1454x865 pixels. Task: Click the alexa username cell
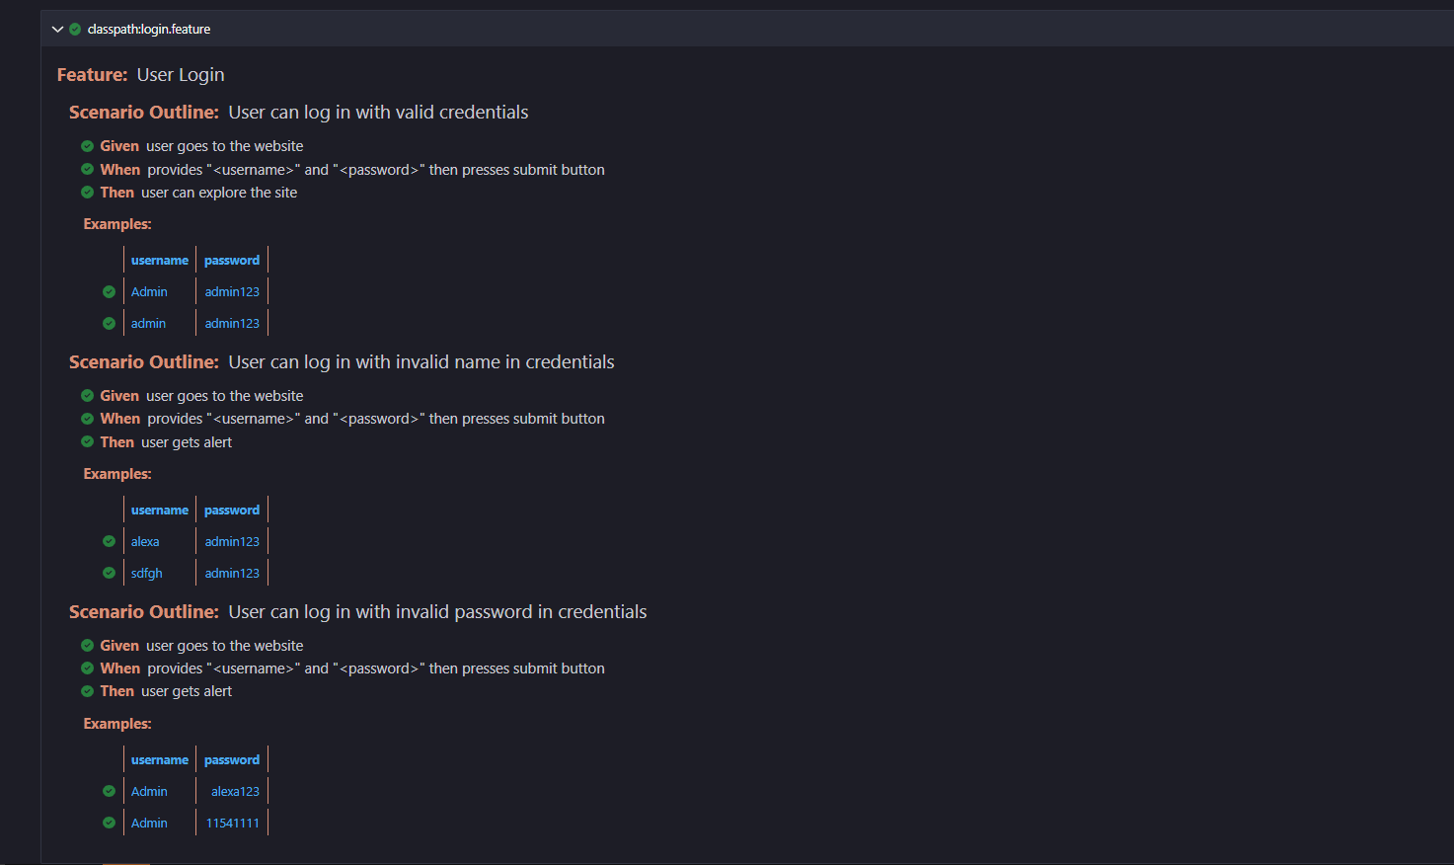click(145, 542)
